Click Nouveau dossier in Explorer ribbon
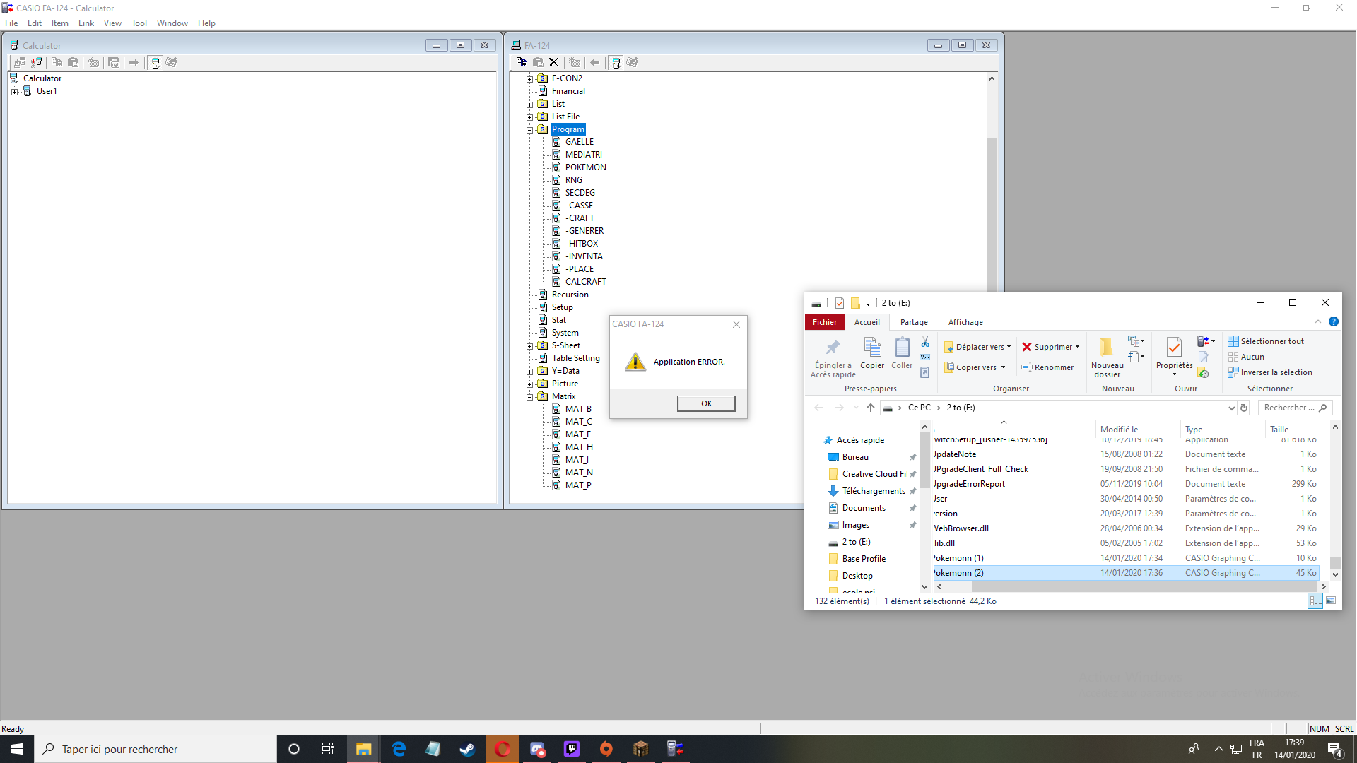This screenshot has height=763, width=1357. tap(1107, 357)
